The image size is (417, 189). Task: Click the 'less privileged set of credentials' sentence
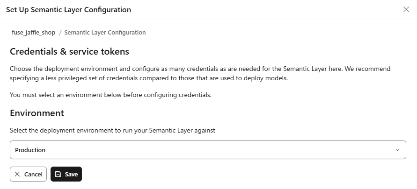click(x=149, y=78)
